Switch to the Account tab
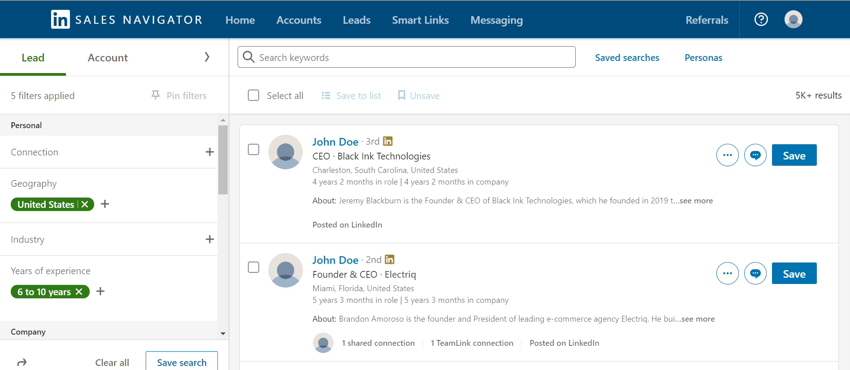850x370 pixels. click(108, 57)
